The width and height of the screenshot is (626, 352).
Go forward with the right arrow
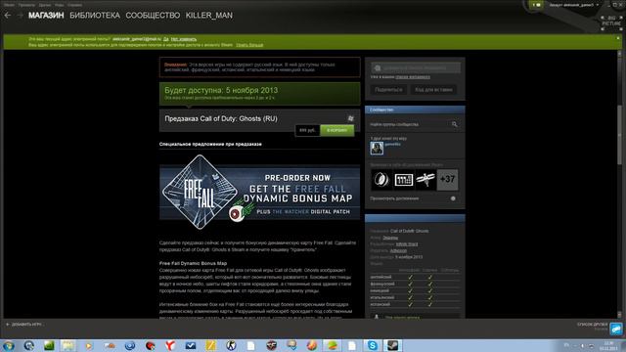20,16
